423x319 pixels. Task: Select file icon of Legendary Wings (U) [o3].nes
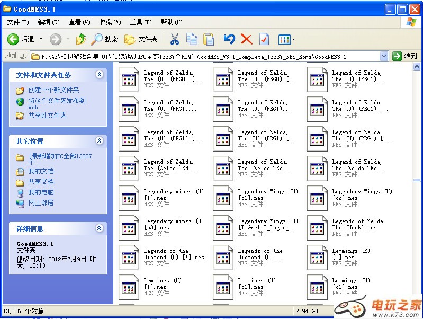pyautogui.click(x=129, y=228)
